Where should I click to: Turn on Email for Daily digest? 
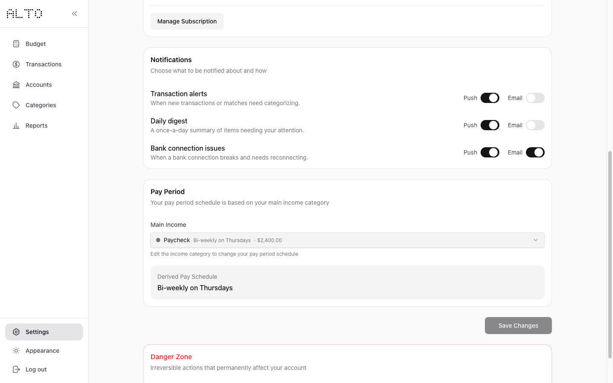[535, 125]
